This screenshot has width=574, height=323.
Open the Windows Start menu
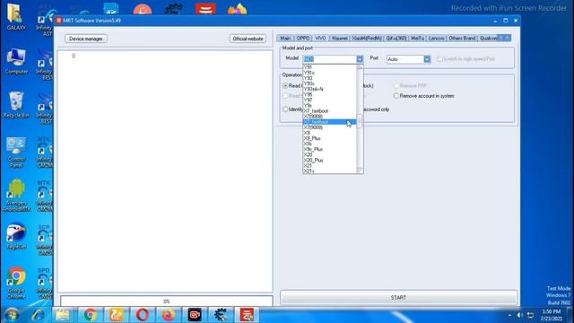[x=12, y=315]
